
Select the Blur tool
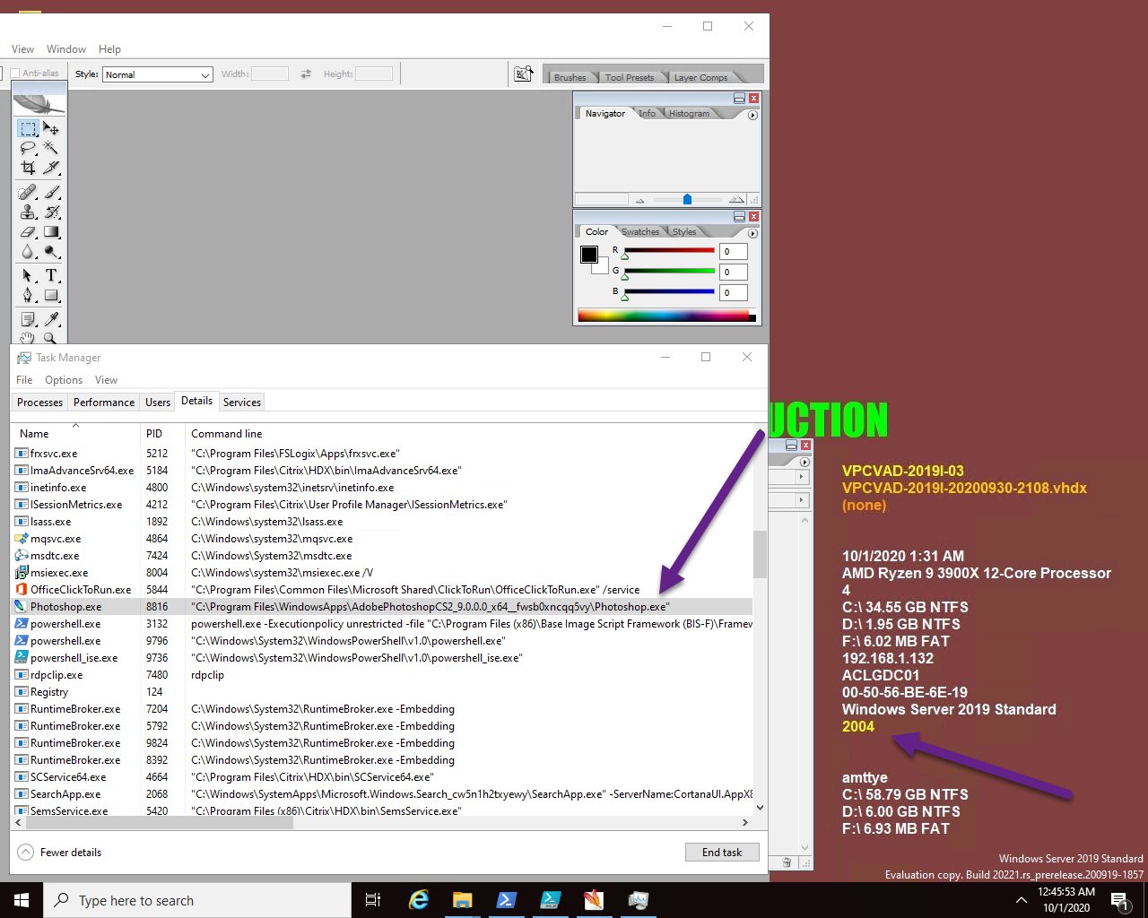point(29,251)
